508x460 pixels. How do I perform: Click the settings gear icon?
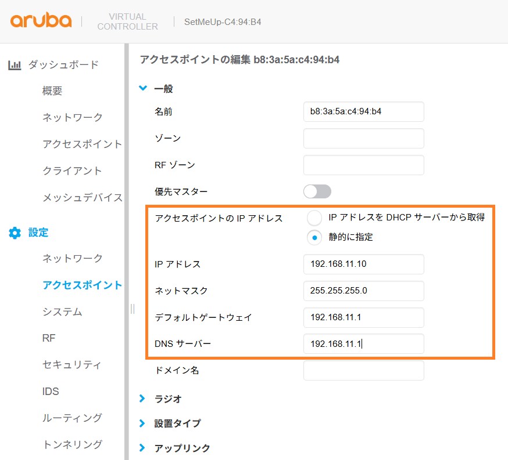pos(15,233)
